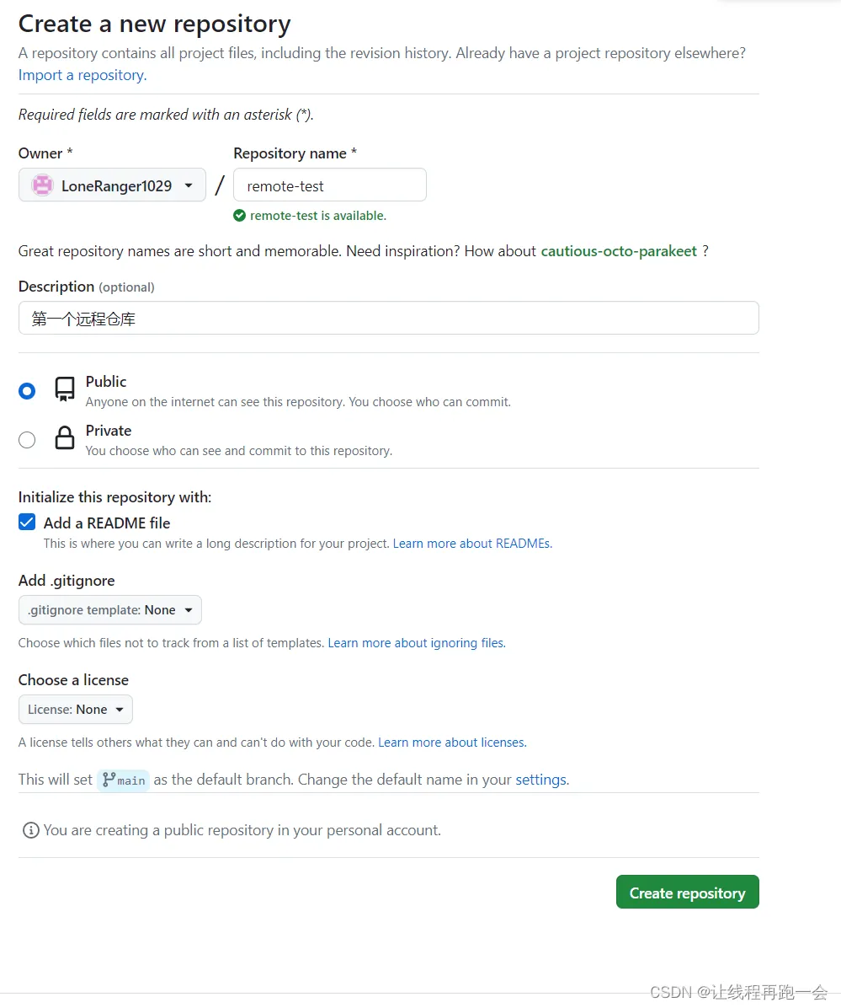Viewport: 841px width, 1008px height.
Task: Click the public repository book icon
Action: 65,389
